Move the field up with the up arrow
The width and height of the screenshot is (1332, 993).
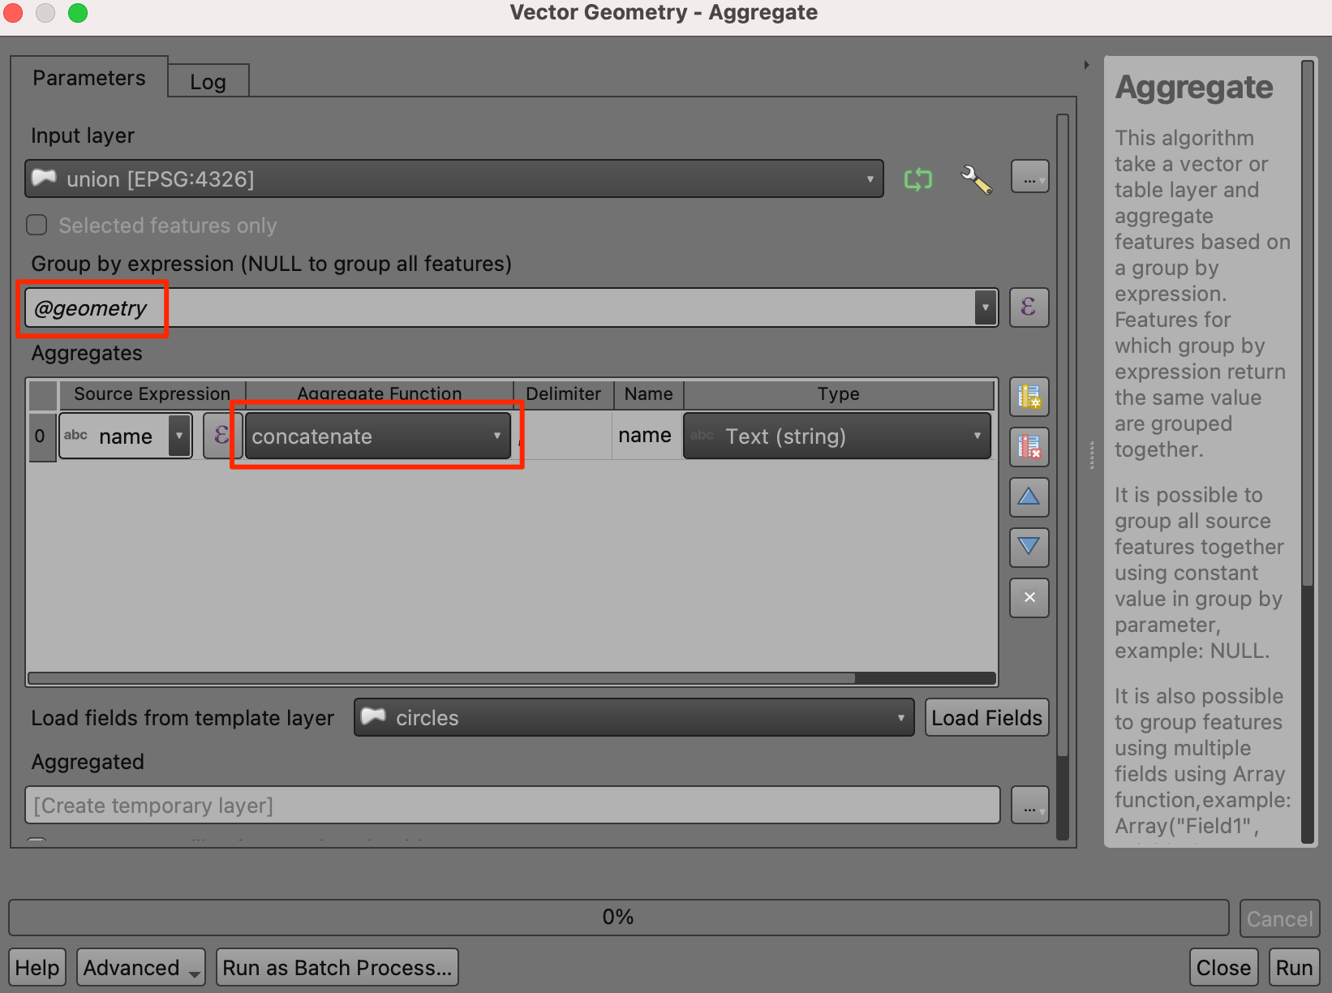[1029, 496]
